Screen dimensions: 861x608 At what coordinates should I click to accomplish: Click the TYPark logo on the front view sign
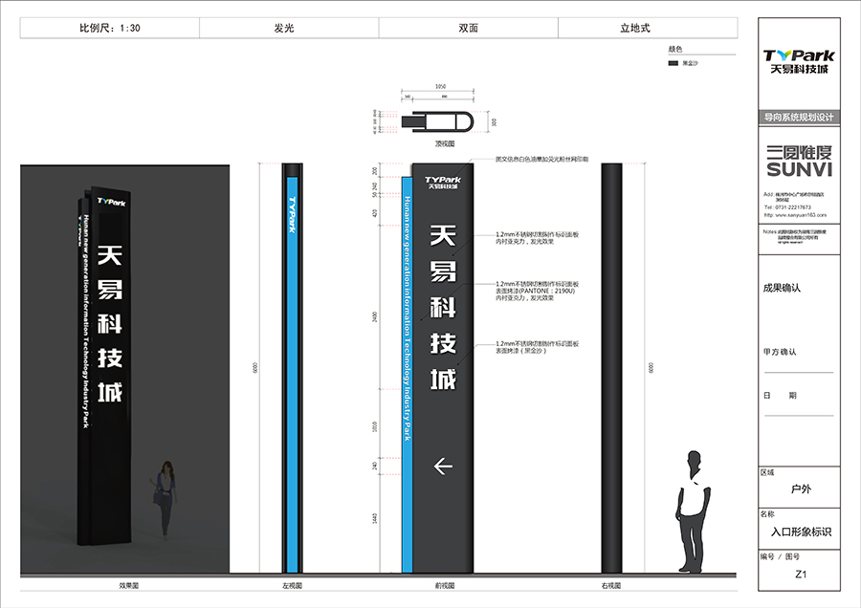[x=443, y=182]
